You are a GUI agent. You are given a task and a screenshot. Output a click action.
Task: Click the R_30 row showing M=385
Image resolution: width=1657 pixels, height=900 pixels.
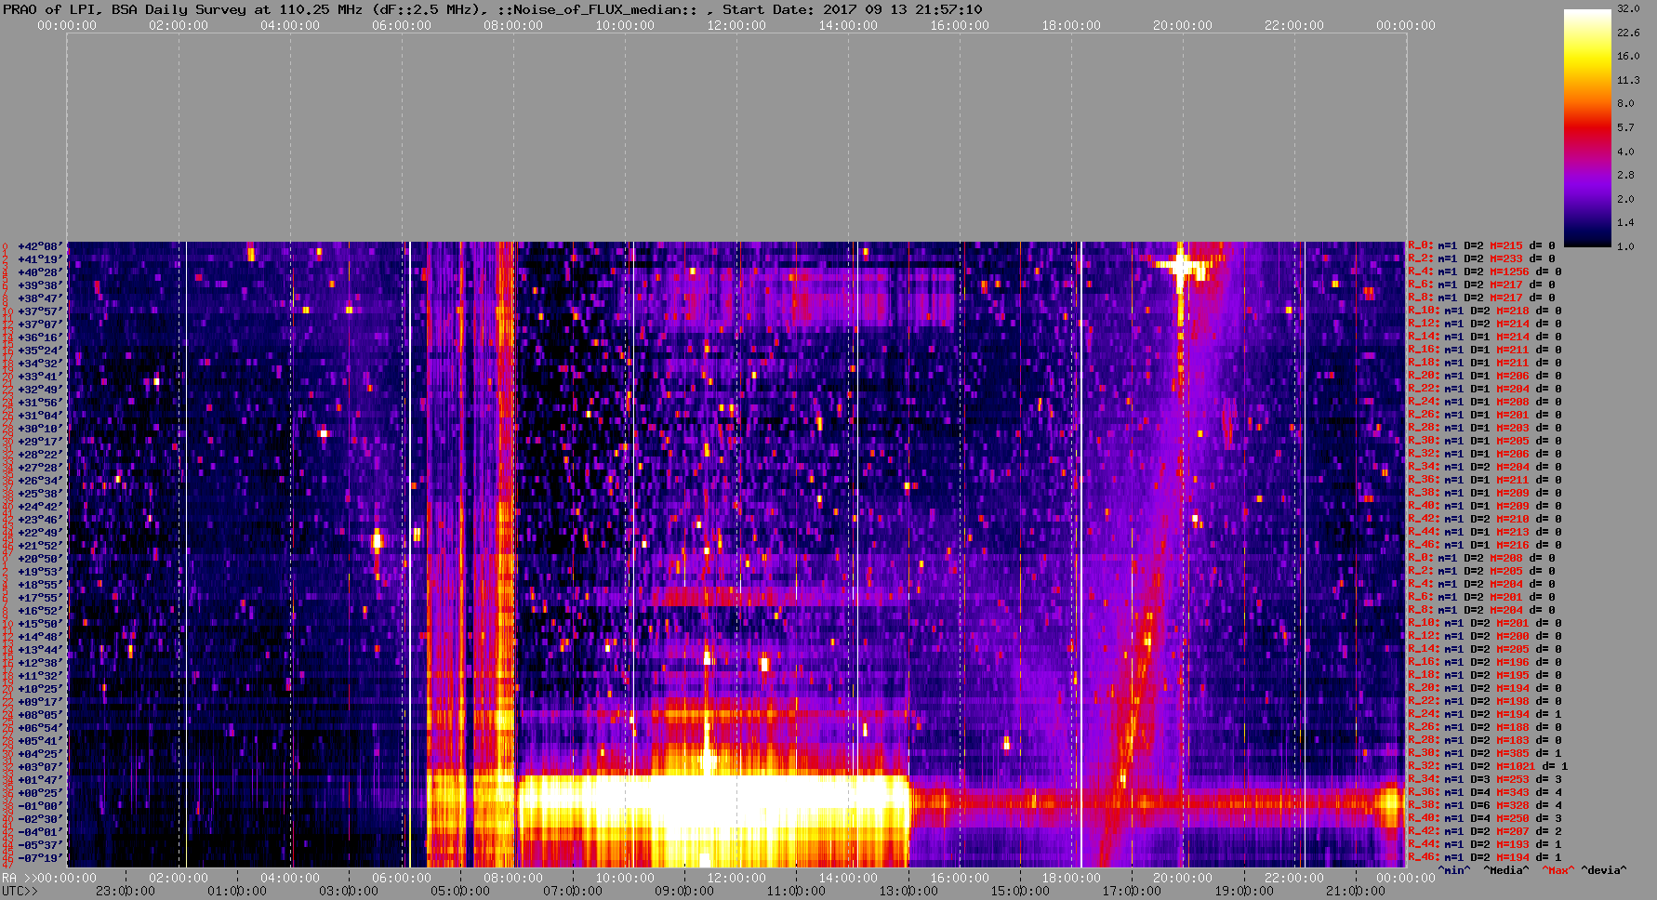(x=1484, y=754)
